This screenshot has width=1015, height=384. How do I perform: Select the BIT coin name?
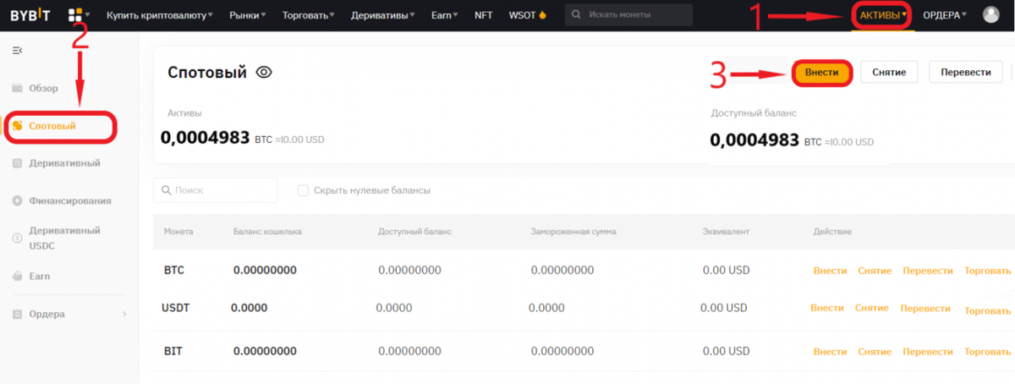pos(173,351)
